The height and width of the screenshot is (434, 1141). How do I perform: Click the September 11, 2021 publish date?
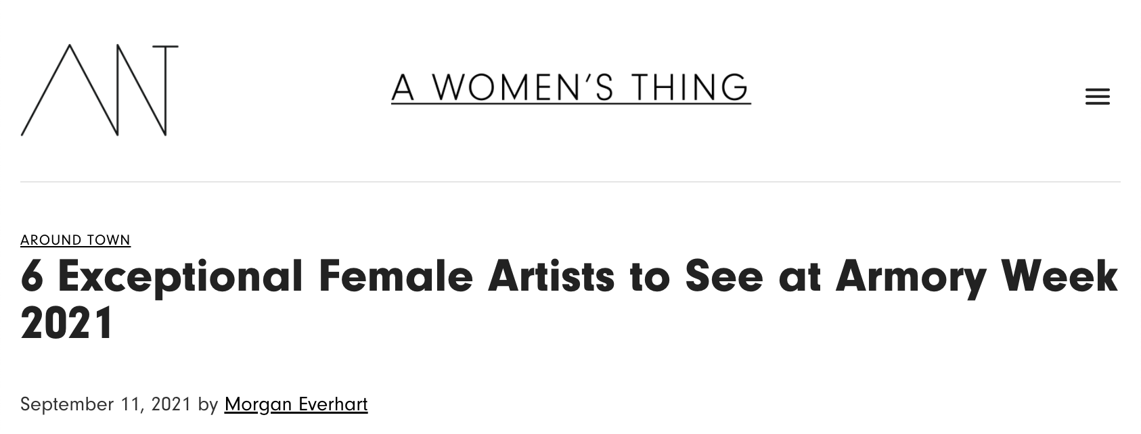pos(106,404)
